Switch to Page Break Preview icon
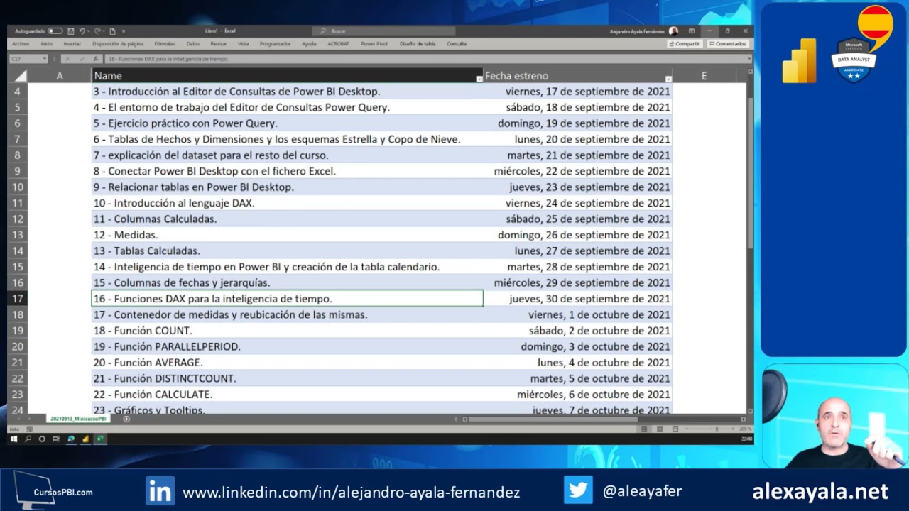909x511 pixels. [675, 429]
